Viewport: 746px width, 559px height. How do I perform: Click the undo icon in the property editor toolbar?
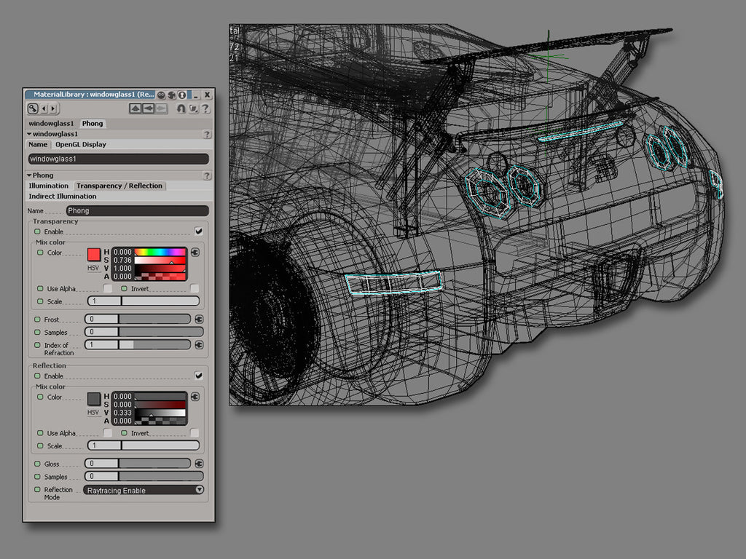pos(181,109)
